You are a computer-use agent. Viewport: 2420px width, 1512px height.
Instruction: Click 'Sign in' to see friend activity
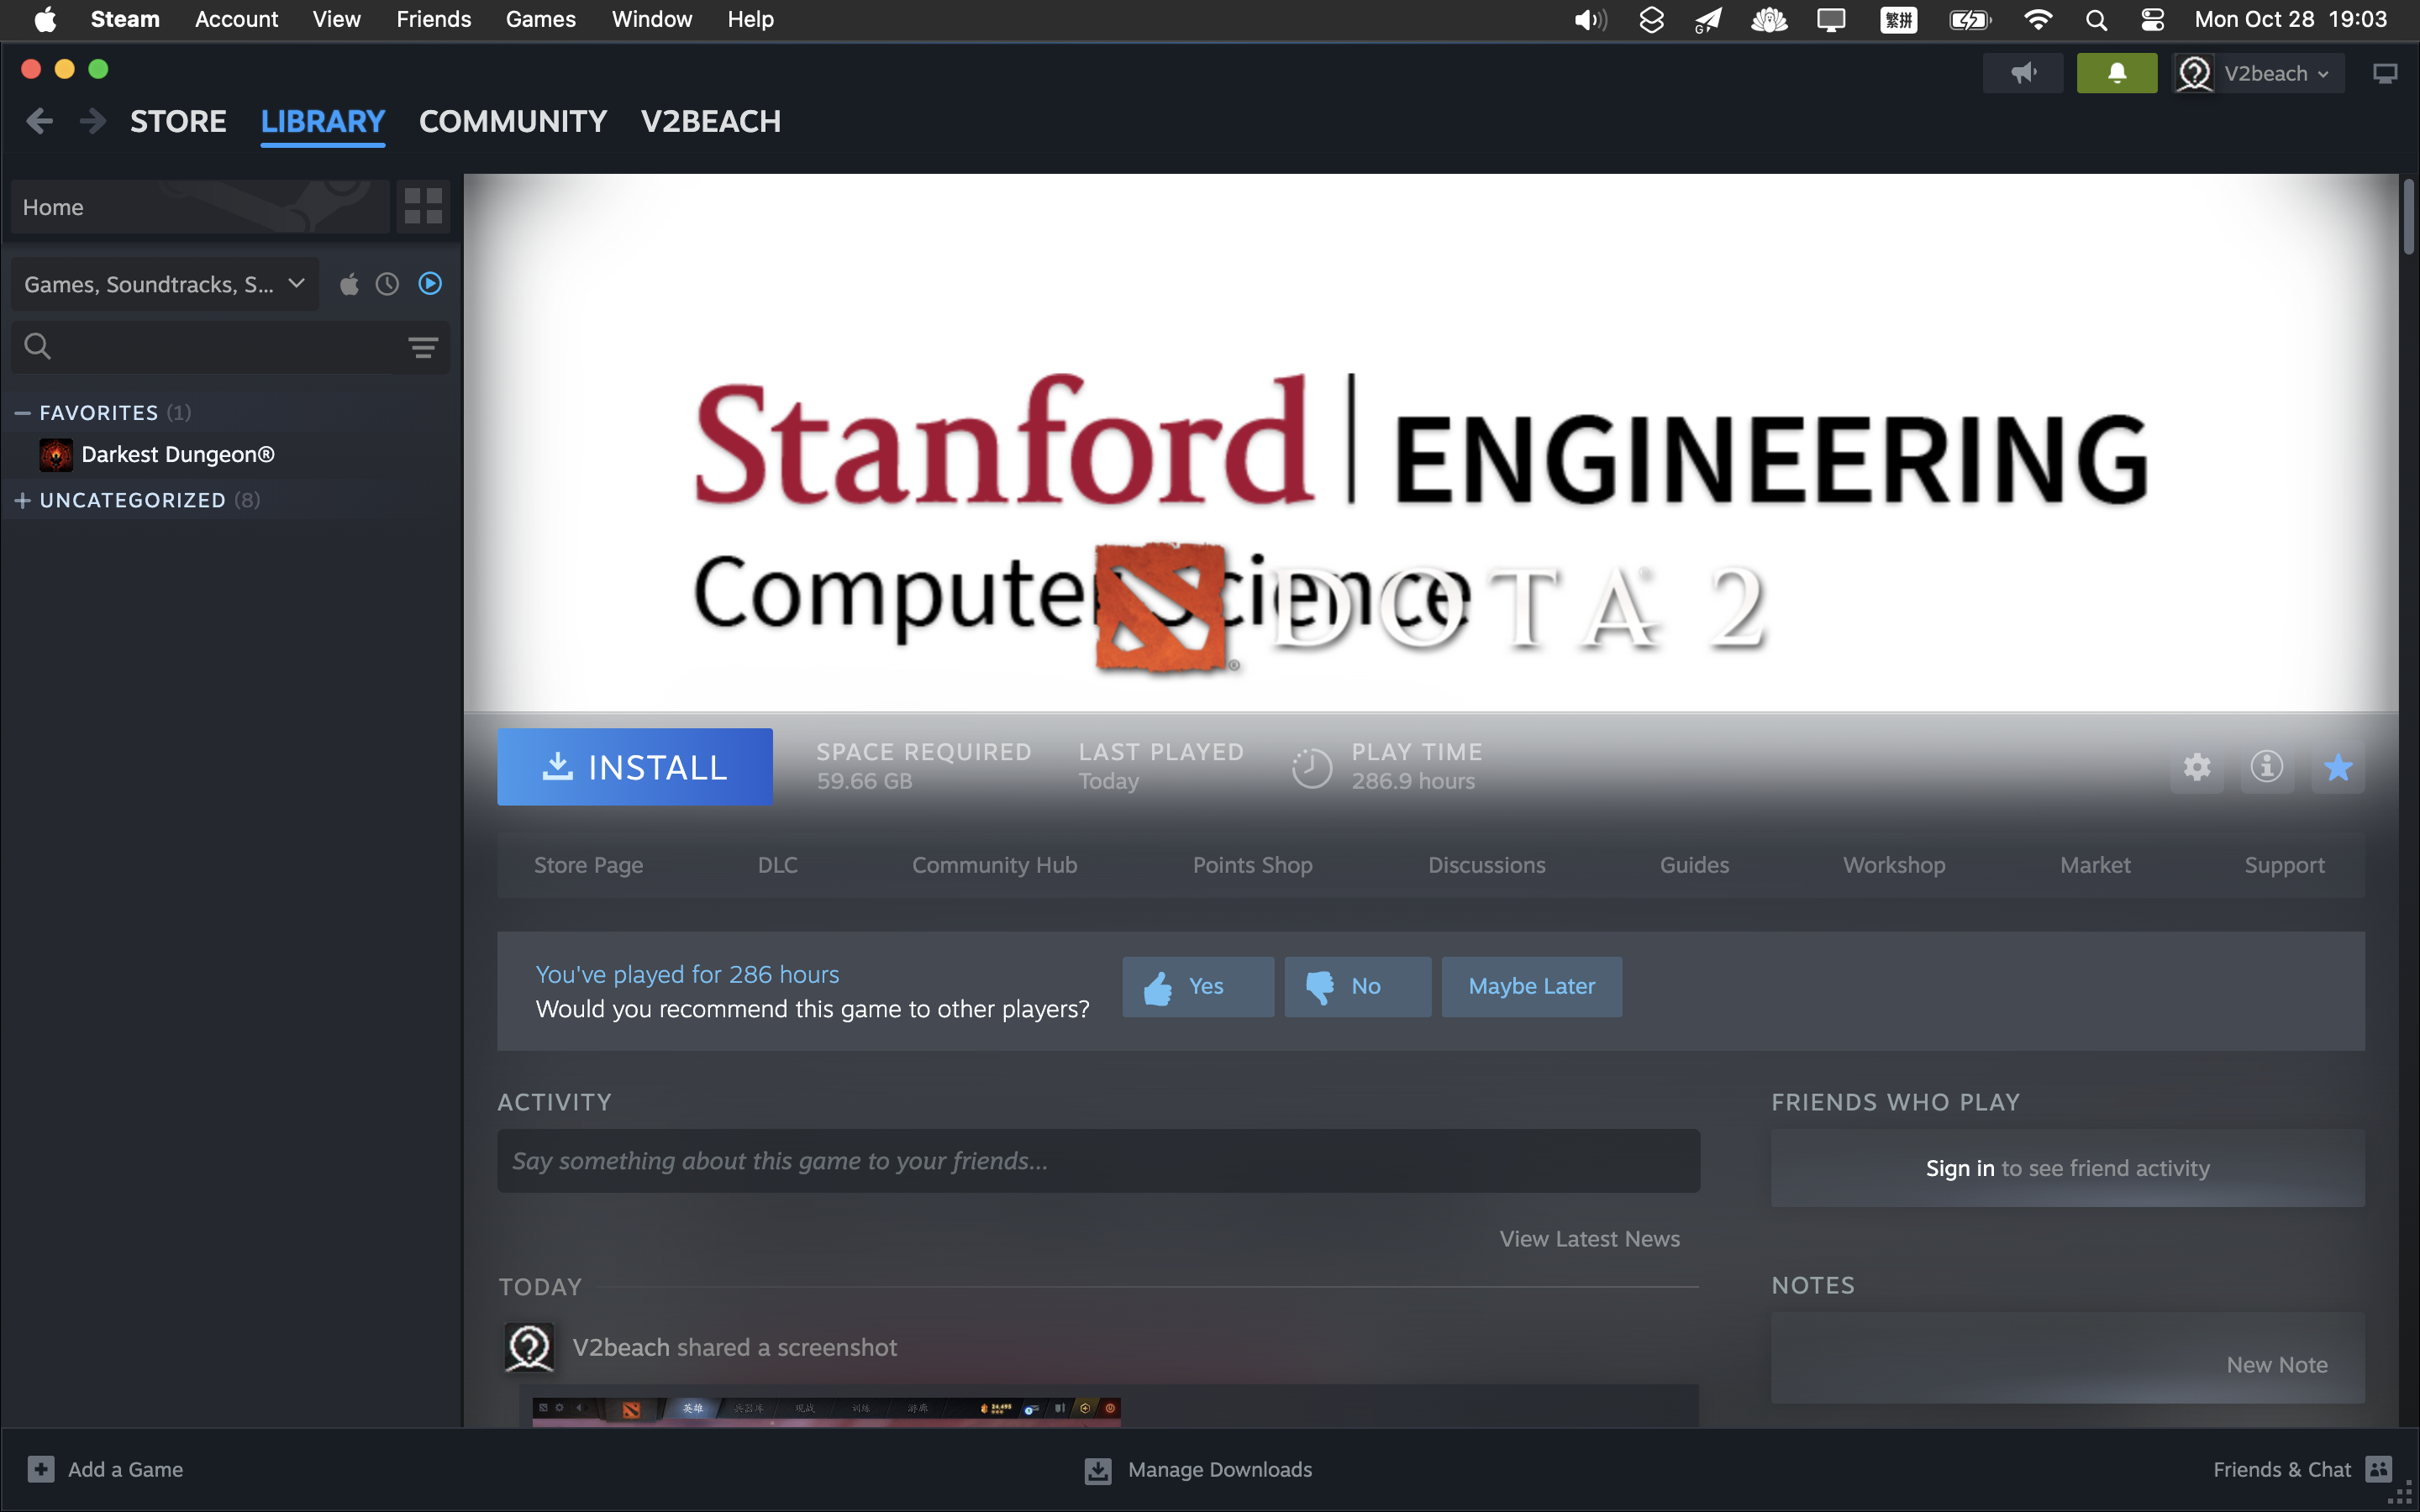pos(1960,1167)
